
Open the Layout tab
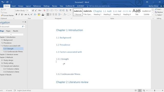[28, 6]
